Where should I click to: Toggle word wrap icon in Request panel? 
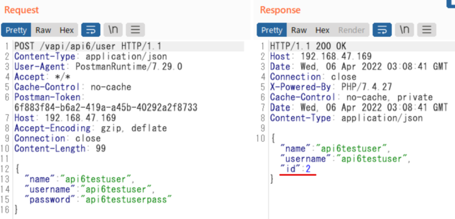(x=90, y=30)
